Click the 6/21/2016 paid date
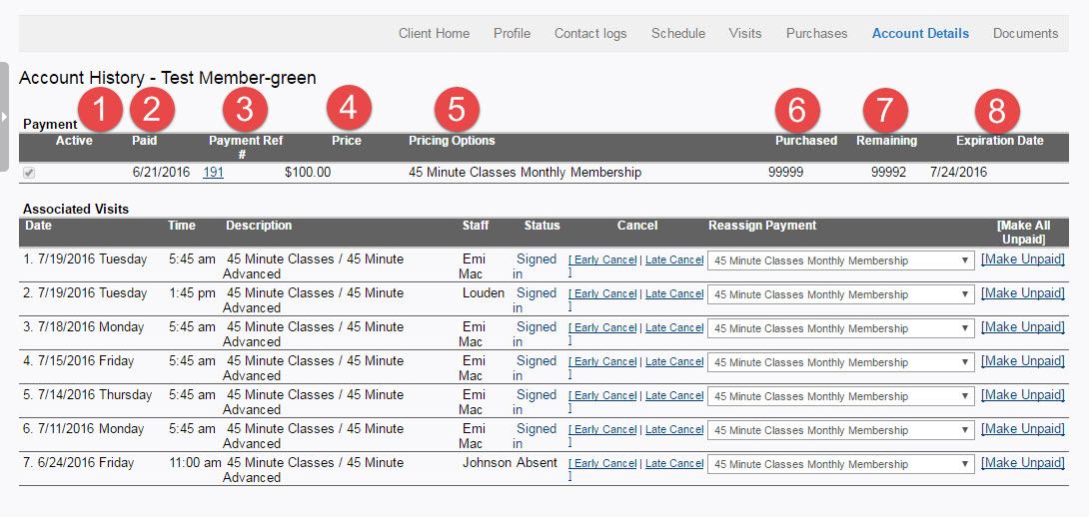Image resolution: width=1089 pixels, height=517 pixels. (x=161, y=172)
